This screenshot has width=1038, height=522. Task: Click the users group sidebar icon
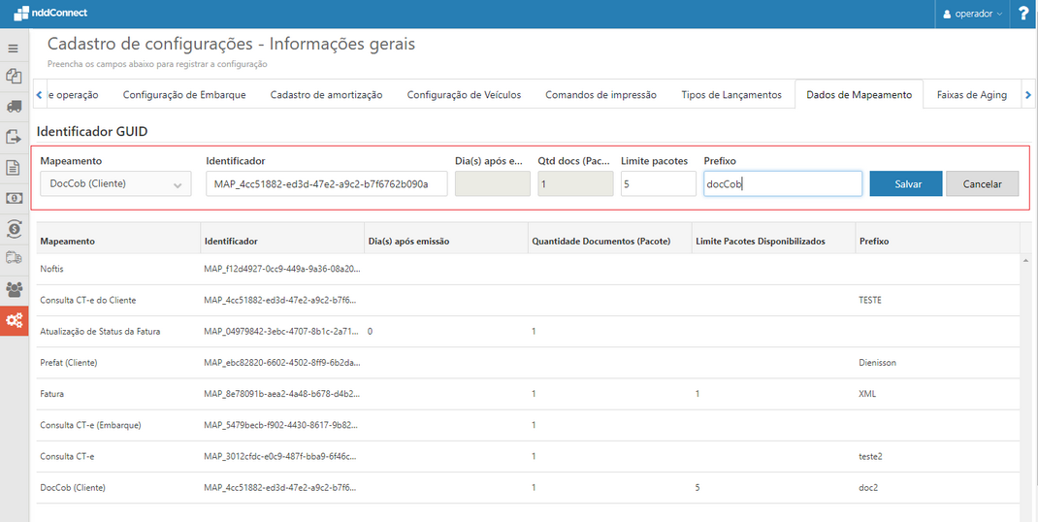(x=14, y=289)
